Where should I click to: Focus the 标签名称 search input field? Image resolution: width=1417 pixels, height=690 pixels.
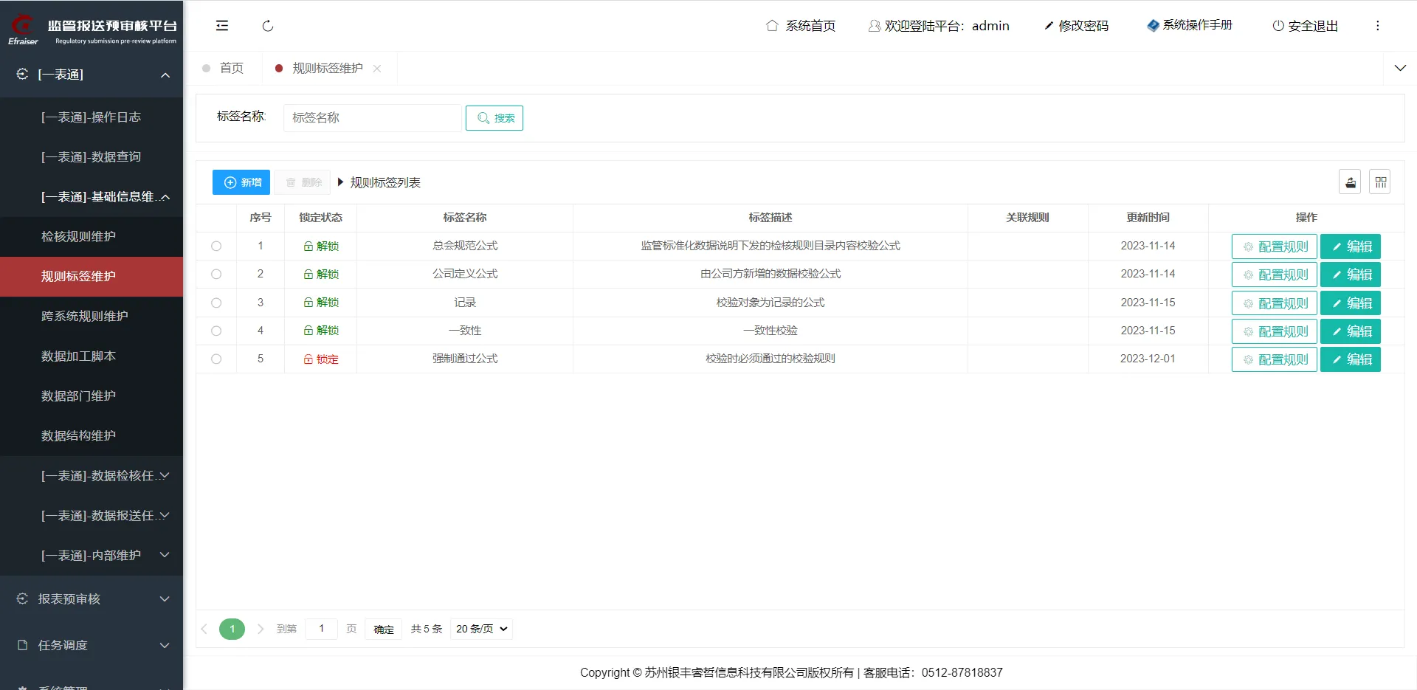pyautogui.click(x=372, y=118)
